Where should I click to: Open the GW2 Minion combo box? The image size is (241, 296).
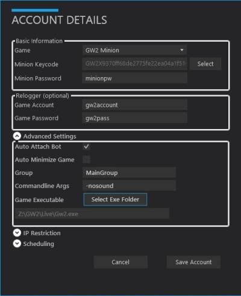134,50
